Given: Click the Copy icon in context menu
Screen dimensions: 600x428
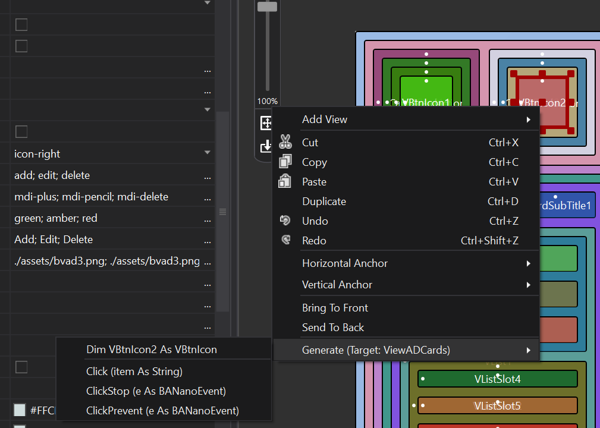Looking at the screenshot, I should point(285,162).
